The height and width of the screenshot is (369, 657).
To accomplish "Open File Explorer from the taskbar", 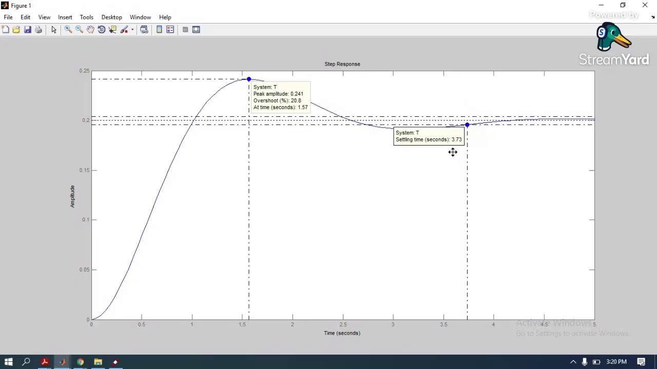I will (x=98, y=362).
